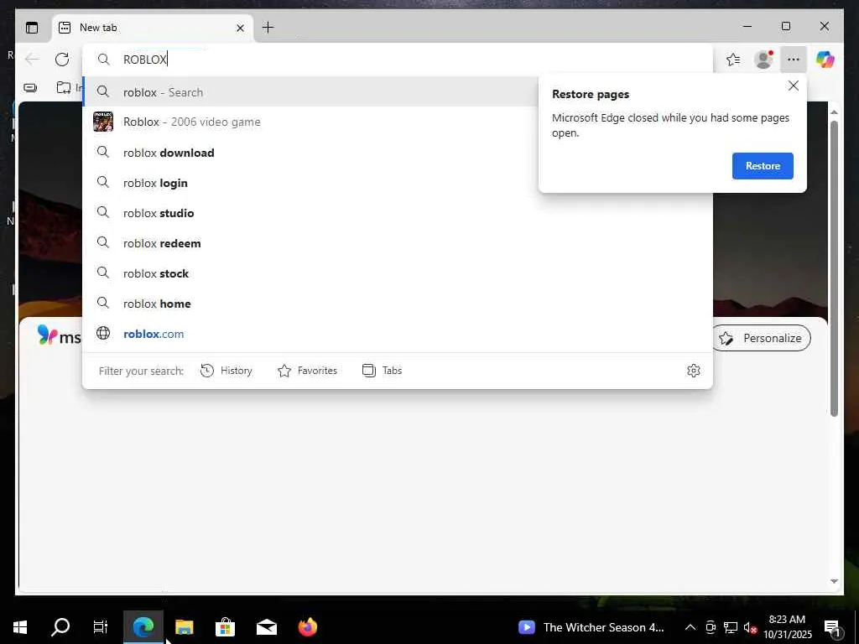Filter search by Tabs
859x644 pixels.
coord(382,371)
